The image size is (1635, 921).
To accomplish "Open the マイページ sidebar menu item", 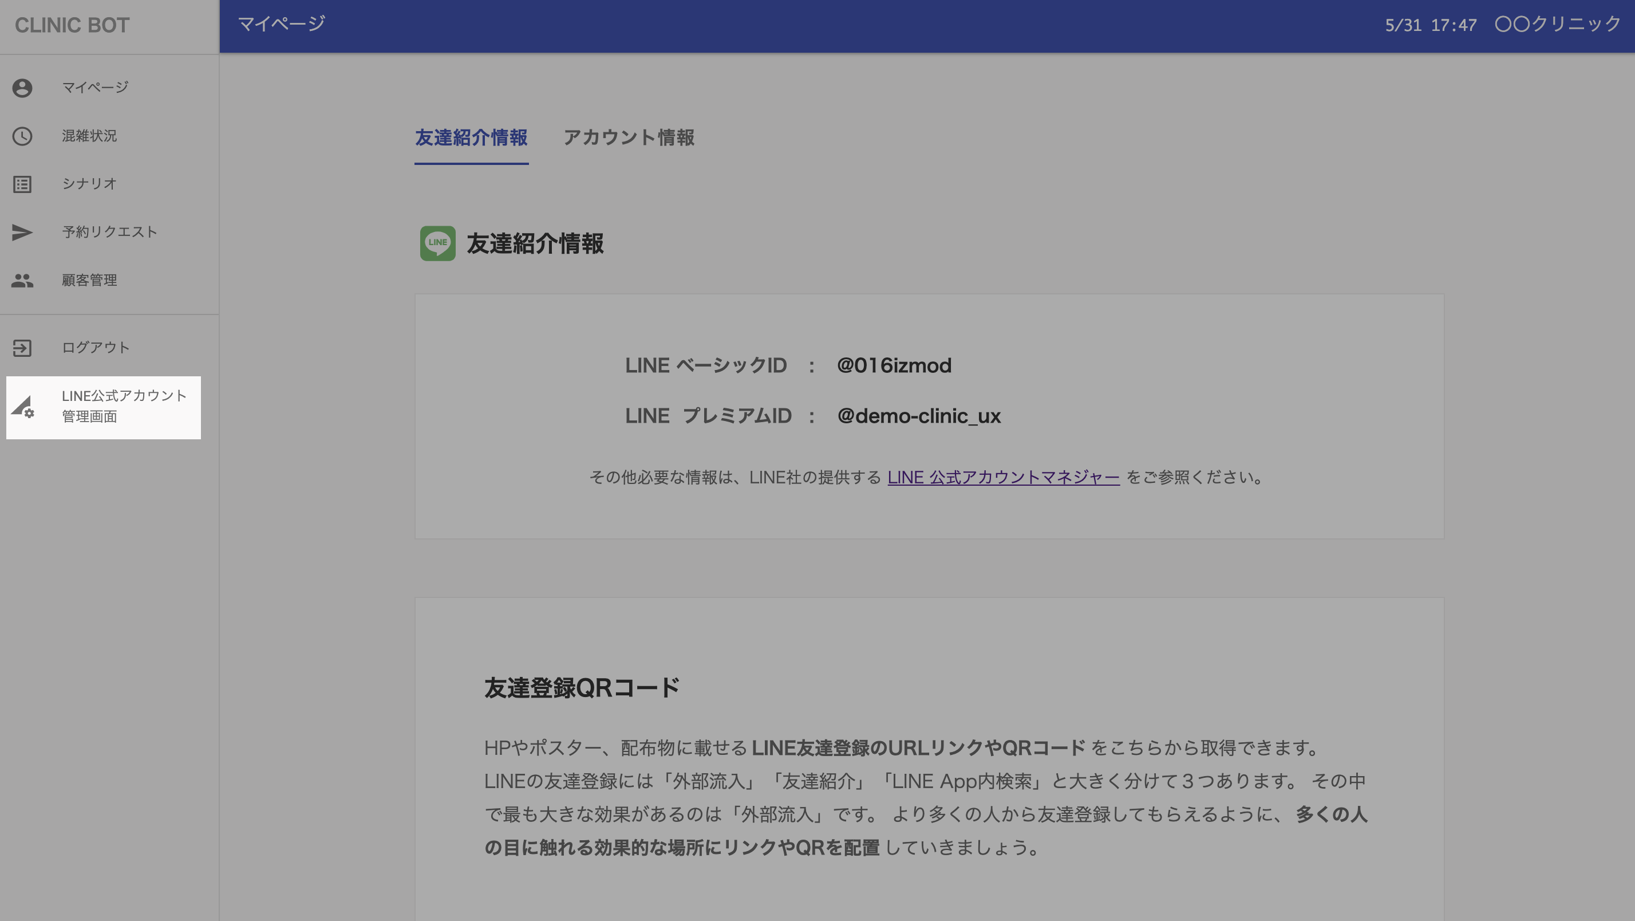I will click(95, 88).
